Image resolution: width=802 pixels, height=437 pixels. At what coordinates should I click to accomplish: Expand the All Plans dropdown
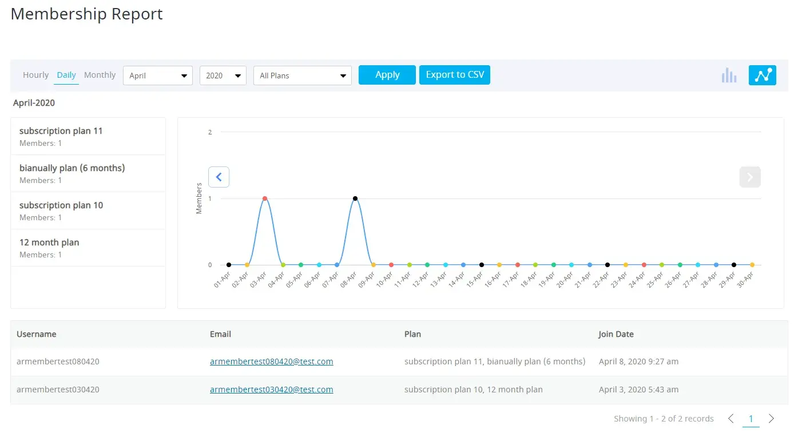(x=302, y=76)
